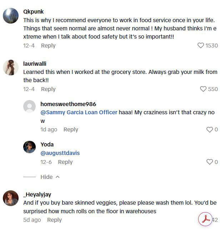
Task: Open the red PDF floating icon
Action: [205, 219]
